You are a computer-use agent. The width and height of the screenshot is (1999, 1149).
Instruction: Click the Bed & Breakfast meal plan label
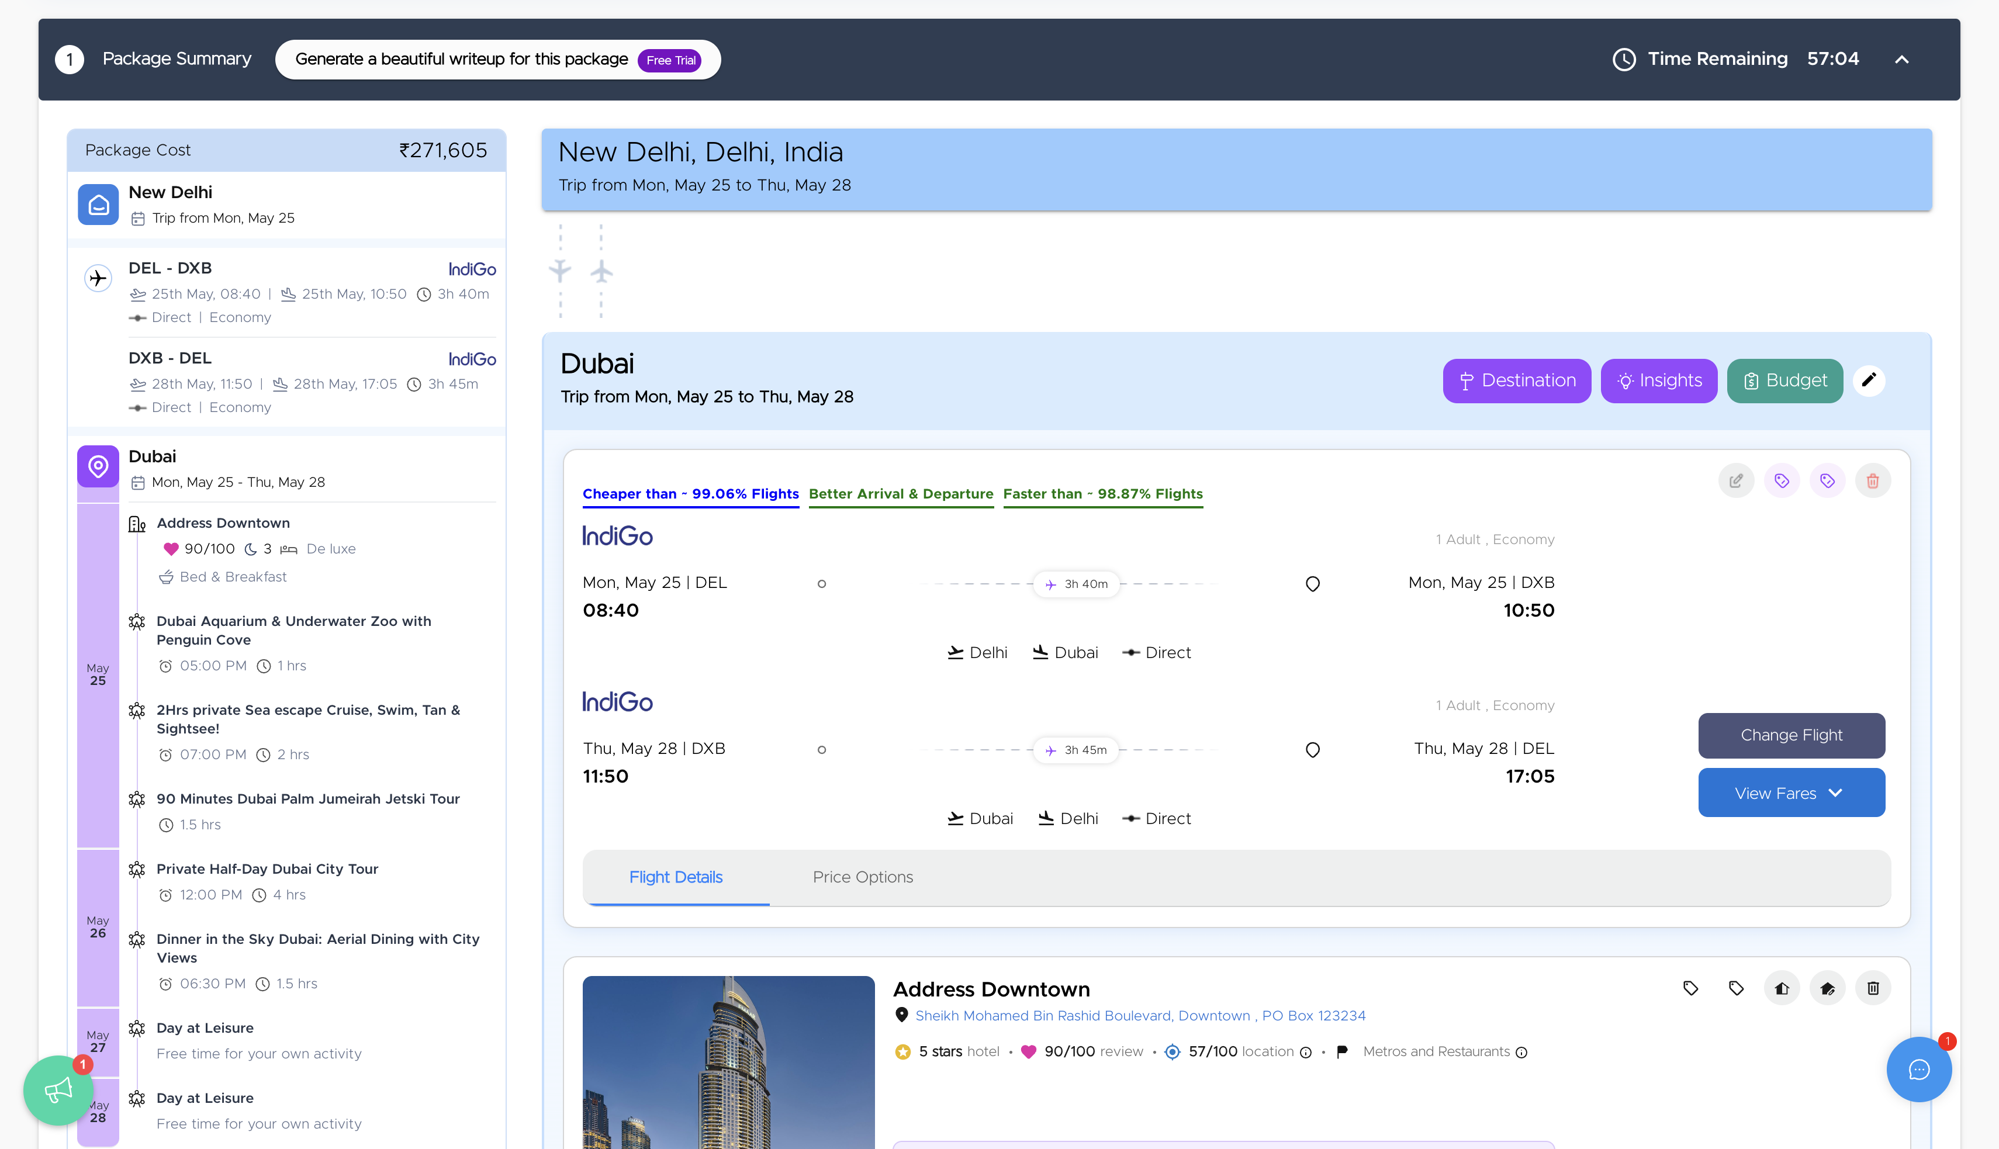pos(233,577)
